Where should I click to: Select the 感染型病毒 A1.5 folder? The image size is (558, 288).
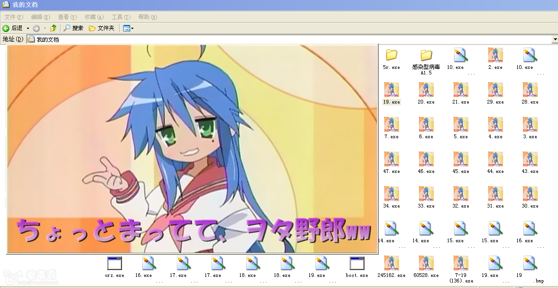point(426,55)
